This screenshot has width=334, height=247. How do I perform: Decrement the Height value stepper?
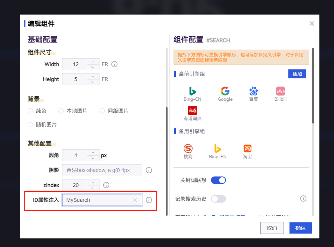pyautogui.click(x=93, y=81)
